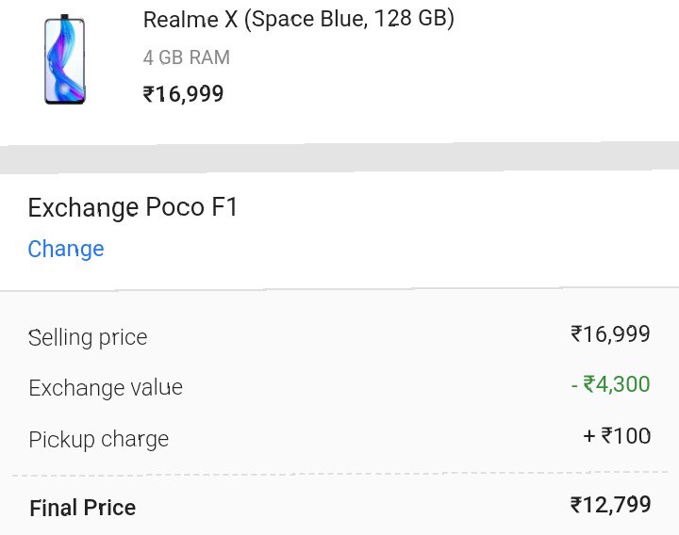Image resolution: width=679 pixels, height=535 pixels.
Task: Click the Exchange value label
Action: coord(106,387)
